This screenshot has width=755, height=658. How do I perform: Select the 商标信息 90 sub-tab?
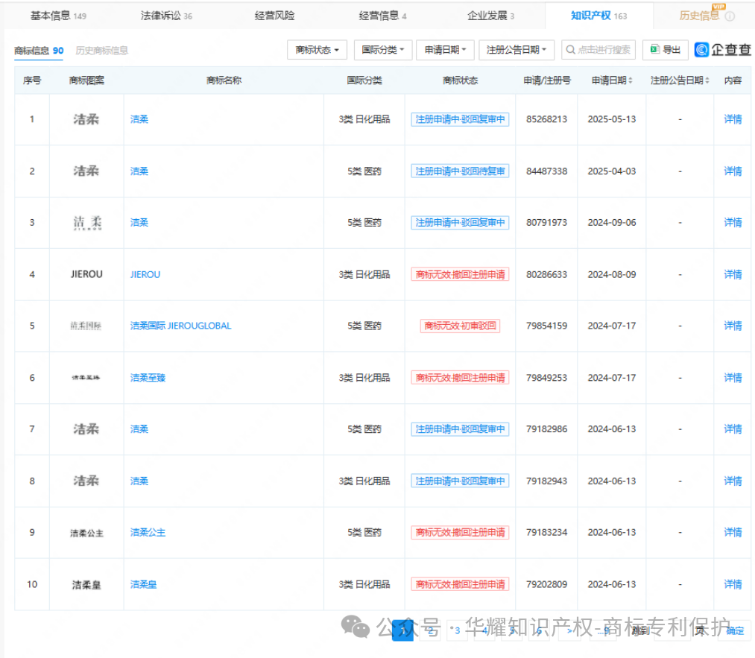39,51
